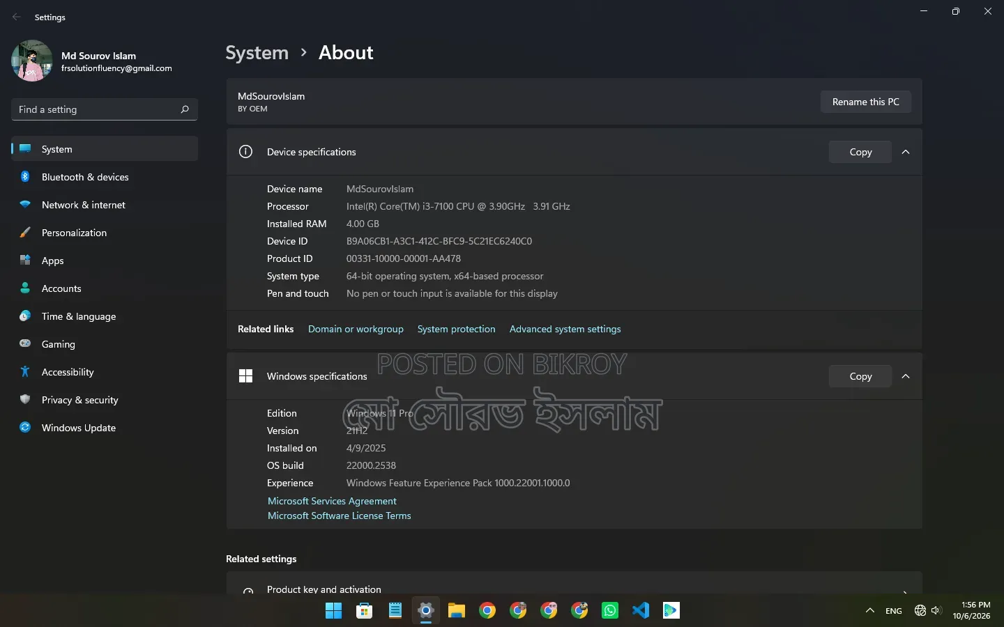
Task: Open the Domain or workgroup link
Action: [356, 329]
